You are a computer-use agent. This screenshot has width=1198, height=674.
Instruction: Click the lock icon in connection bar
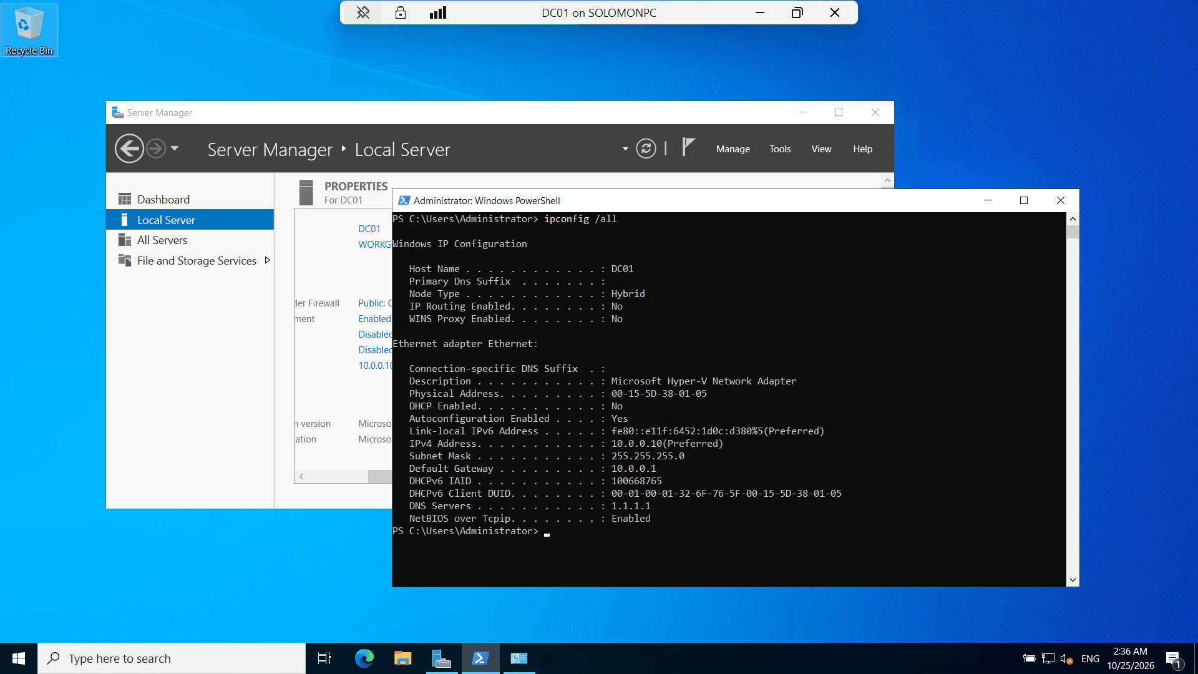click(401, 12)
